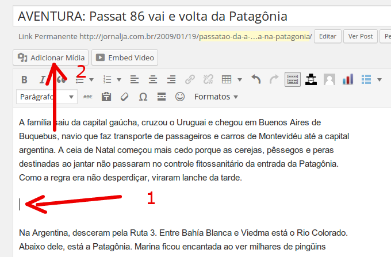The image size is (391, 257).
Task: Click the Adicionar Mídia button
Action: (x=51, y=57)
